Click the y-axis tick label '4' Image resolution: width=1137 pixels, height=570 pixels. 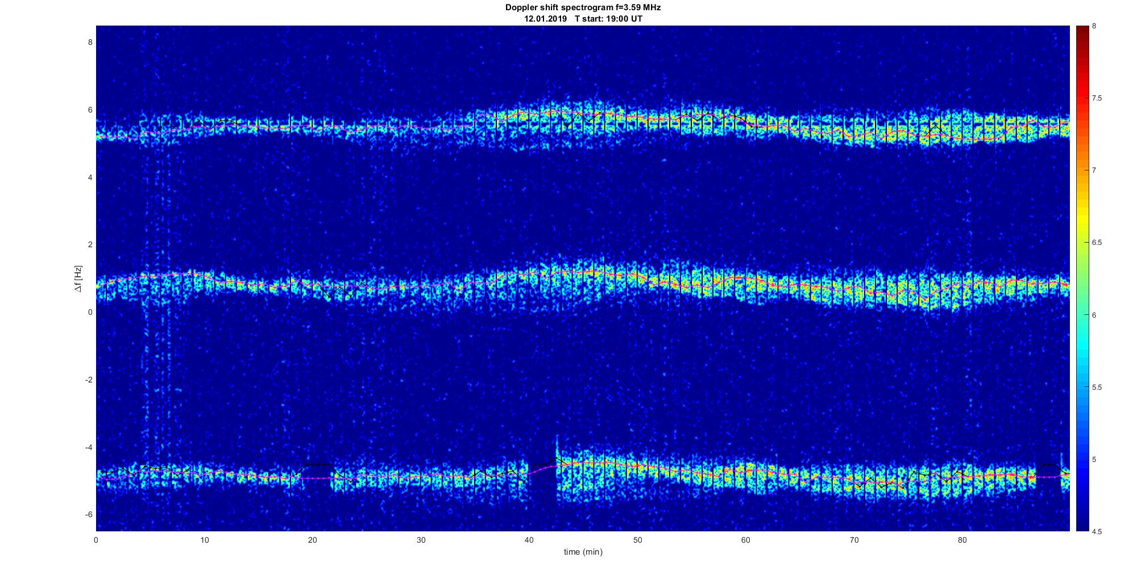(x=90, y=177)
